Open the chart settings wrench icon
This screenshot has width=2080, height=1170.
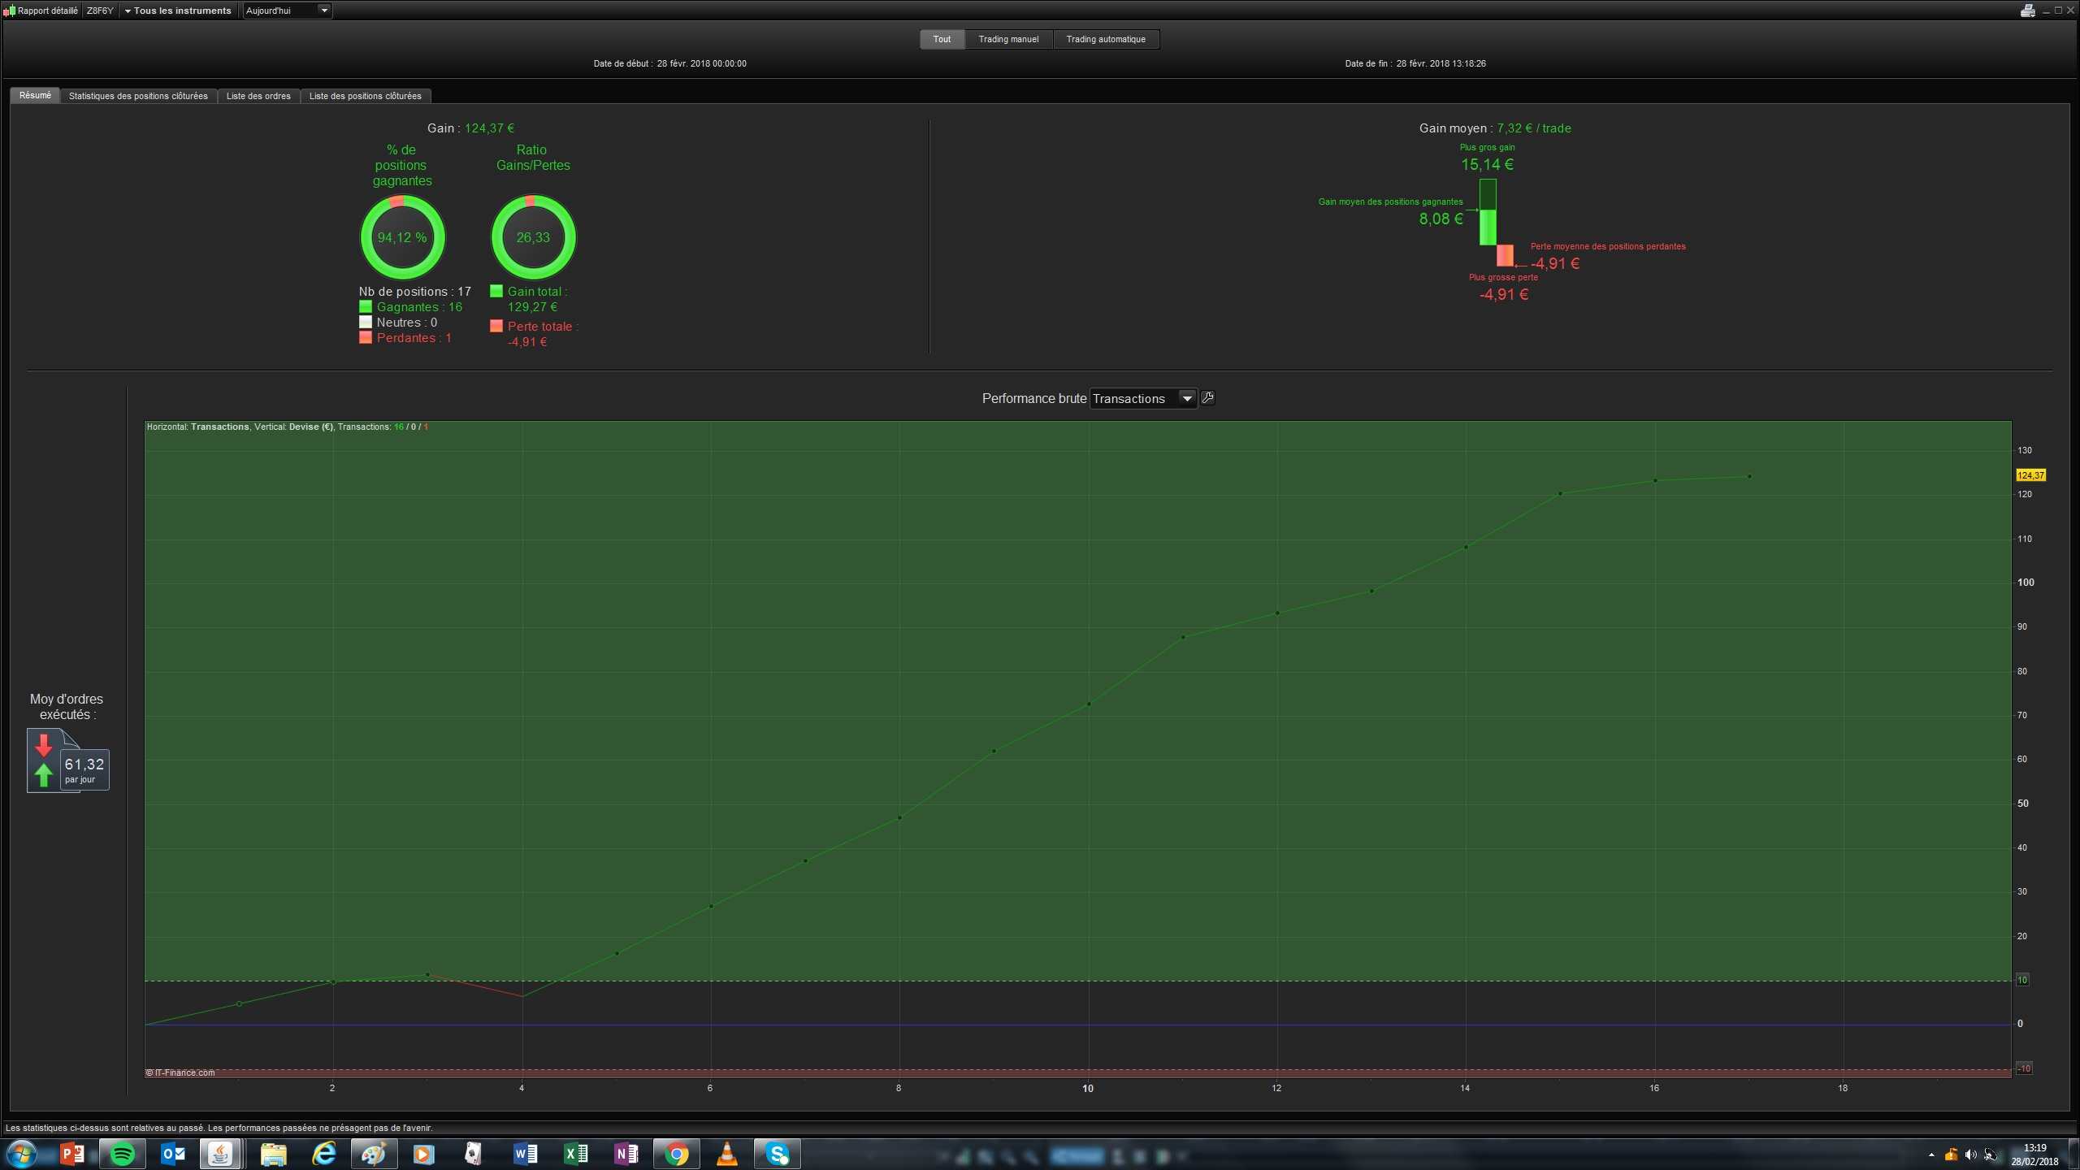pyautogui.click(x=1207, y=398)
